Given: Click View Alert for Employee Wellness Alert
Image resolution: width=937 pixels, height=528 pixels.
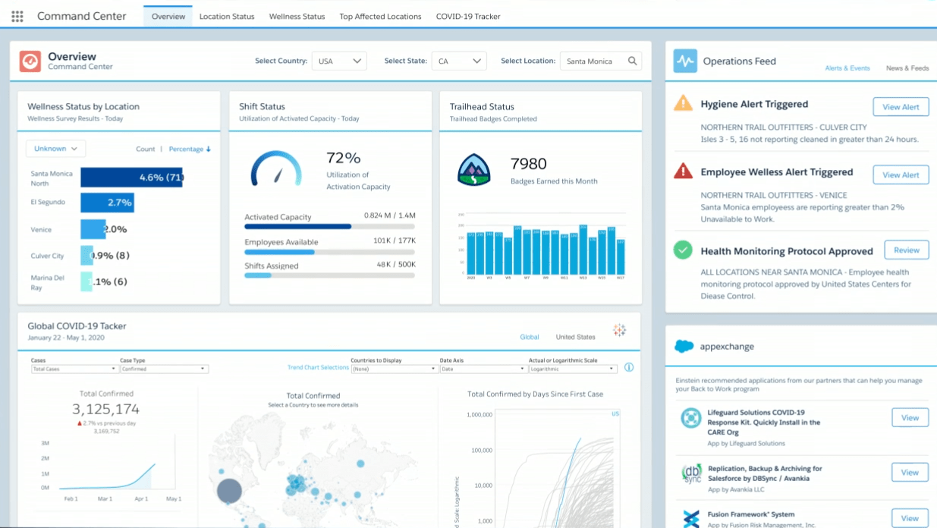Looking at the screenshot, I should [901, 174].
